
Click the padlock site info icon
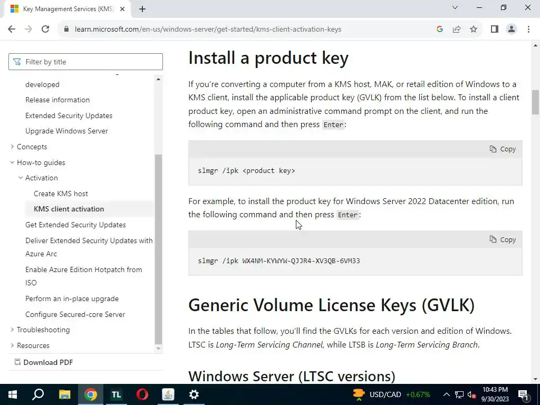(66, 30)
